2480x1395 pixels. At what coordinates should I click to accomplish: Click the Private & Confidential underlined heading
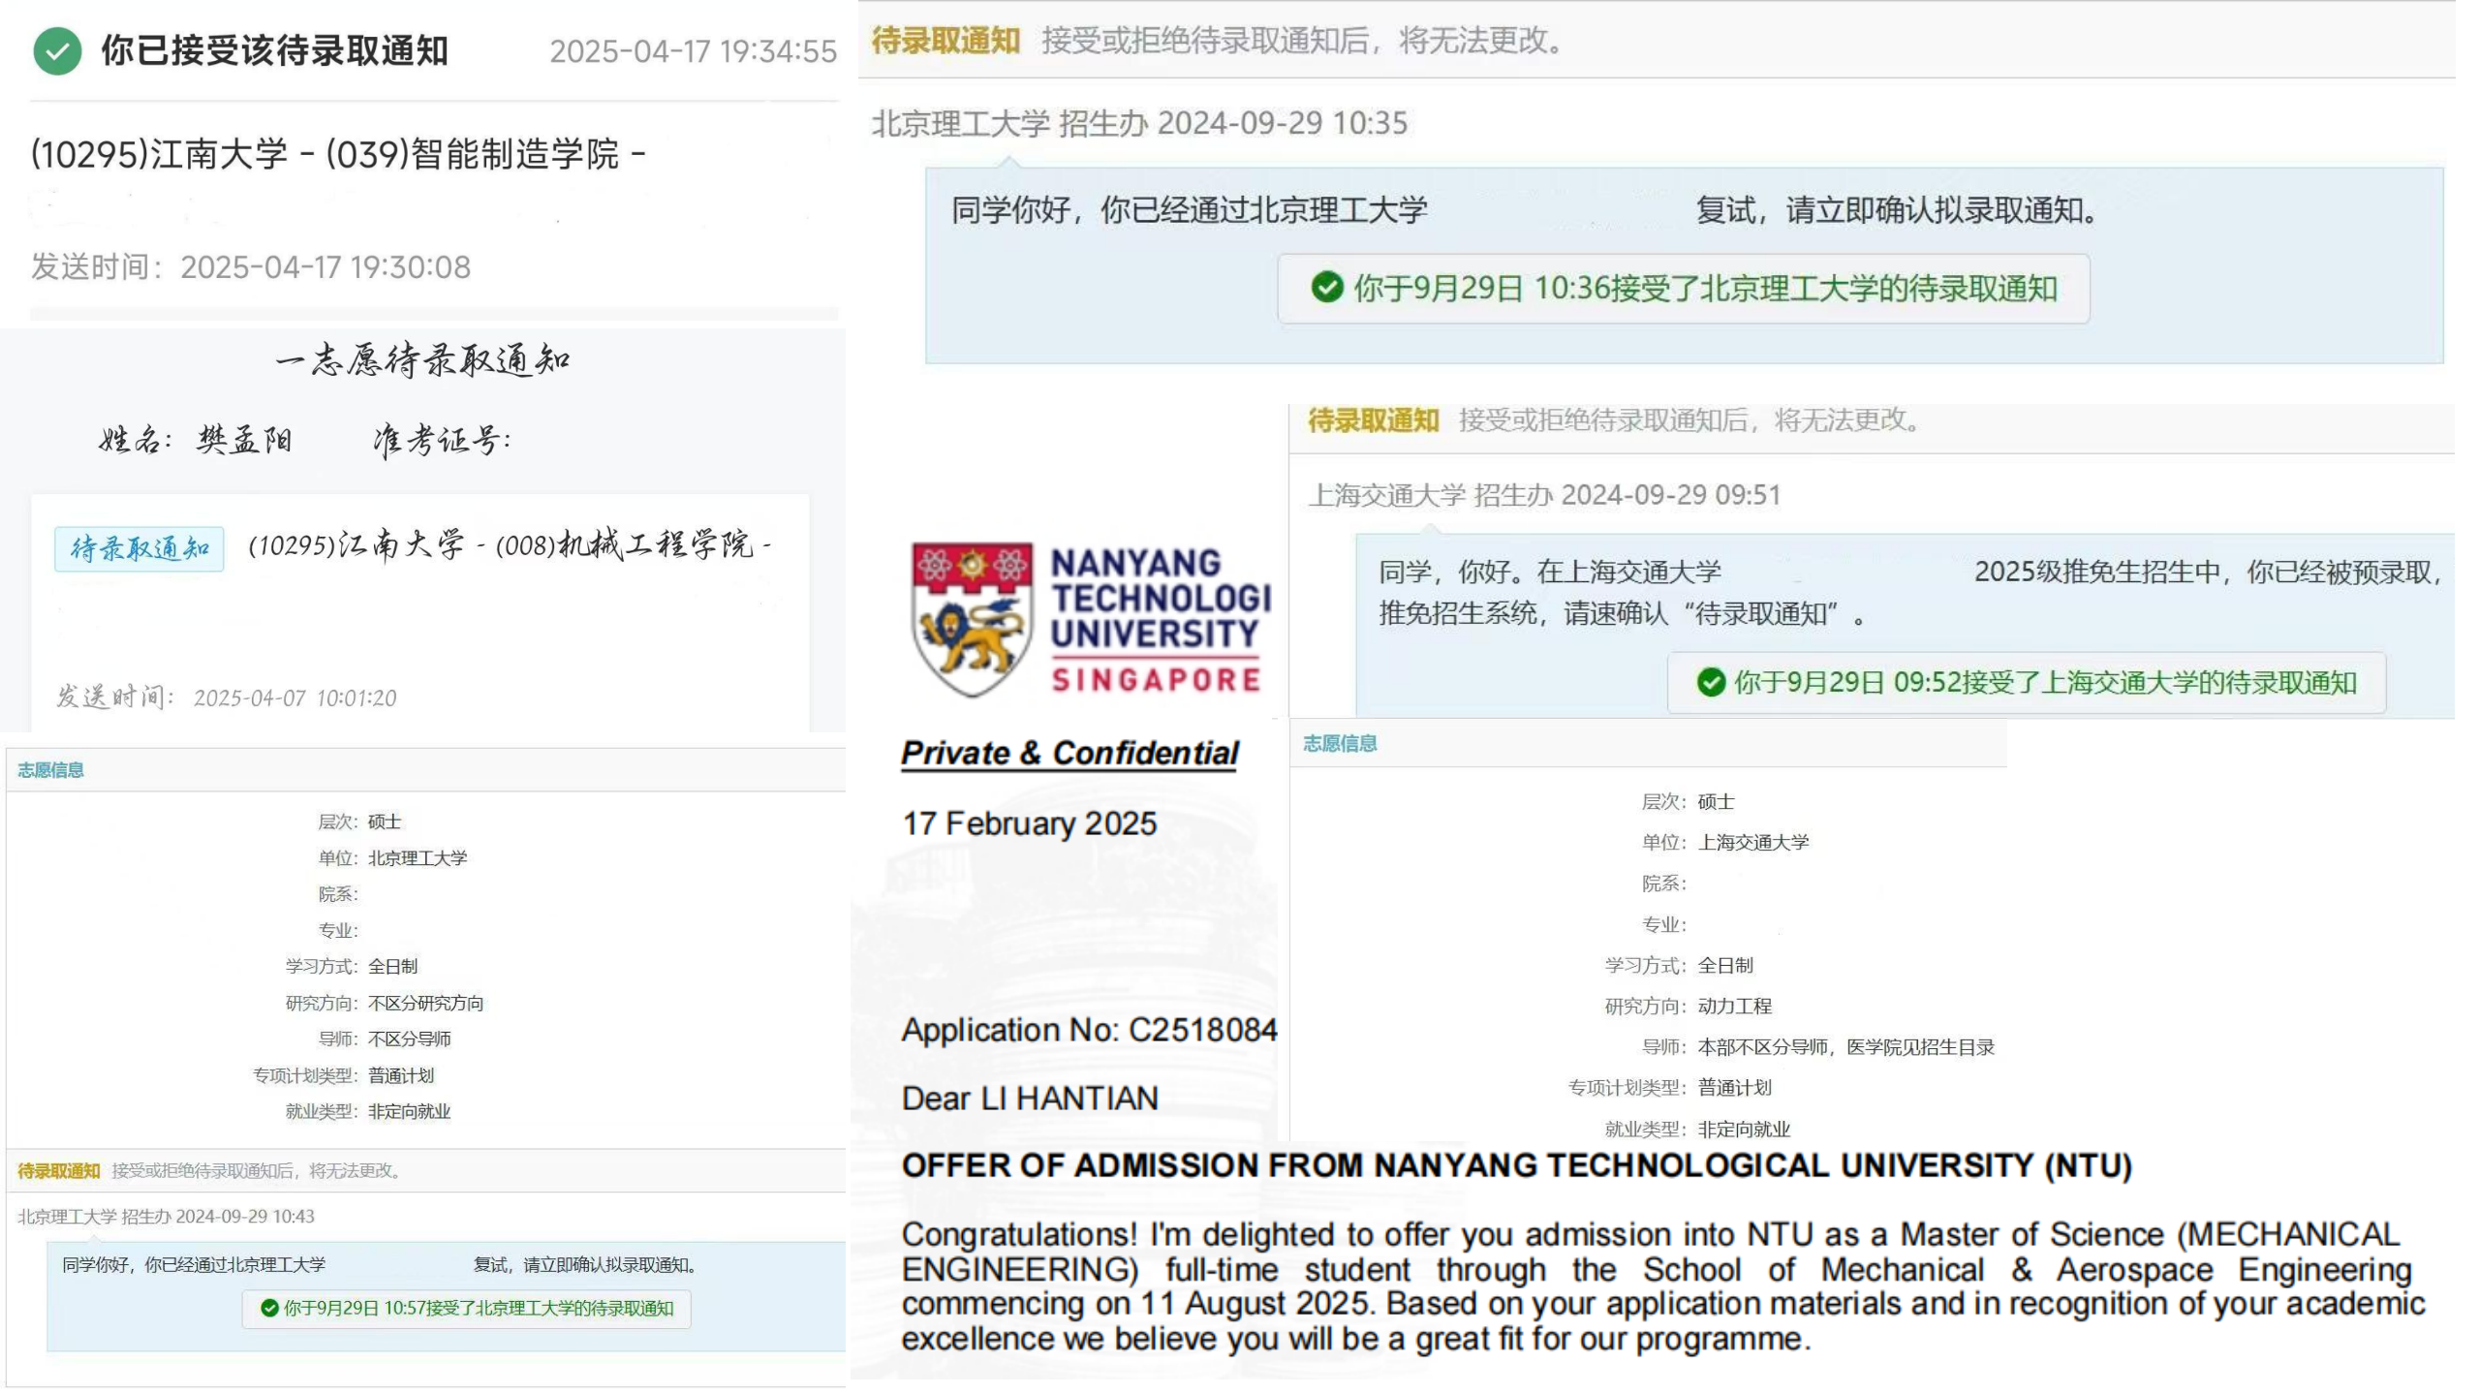tap(1069, 754)
